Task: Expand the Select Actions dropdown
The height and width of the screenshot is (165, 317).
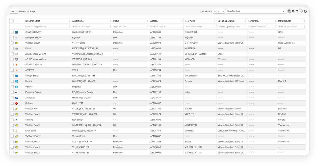Action: click(x=256, y=11)
